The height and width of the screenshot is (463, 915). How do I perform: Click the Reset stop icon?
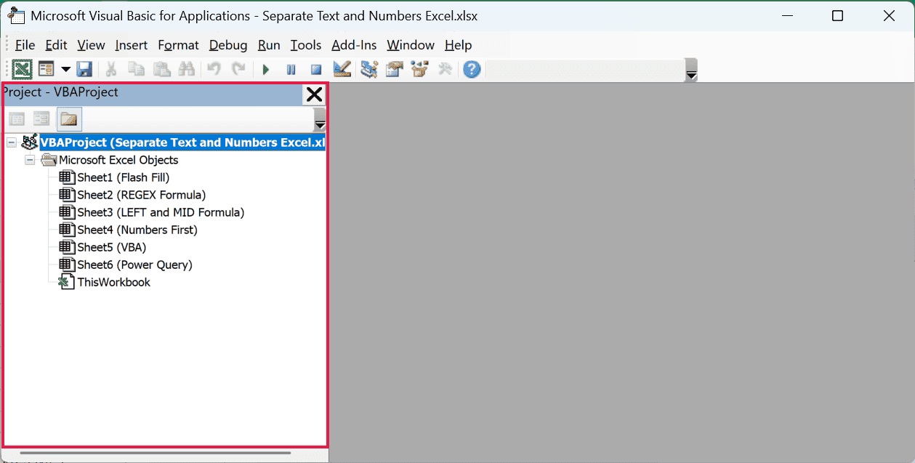click(316, 70)
